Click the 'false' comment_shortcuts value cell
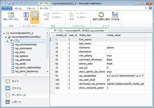154x108 pixels. (x=125, y=60)
